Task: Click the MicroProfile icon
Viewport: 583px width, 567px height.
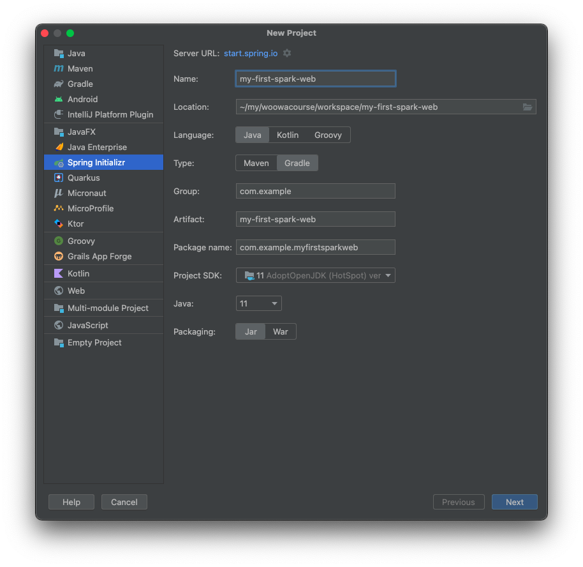Action: [x=59, y=208]
